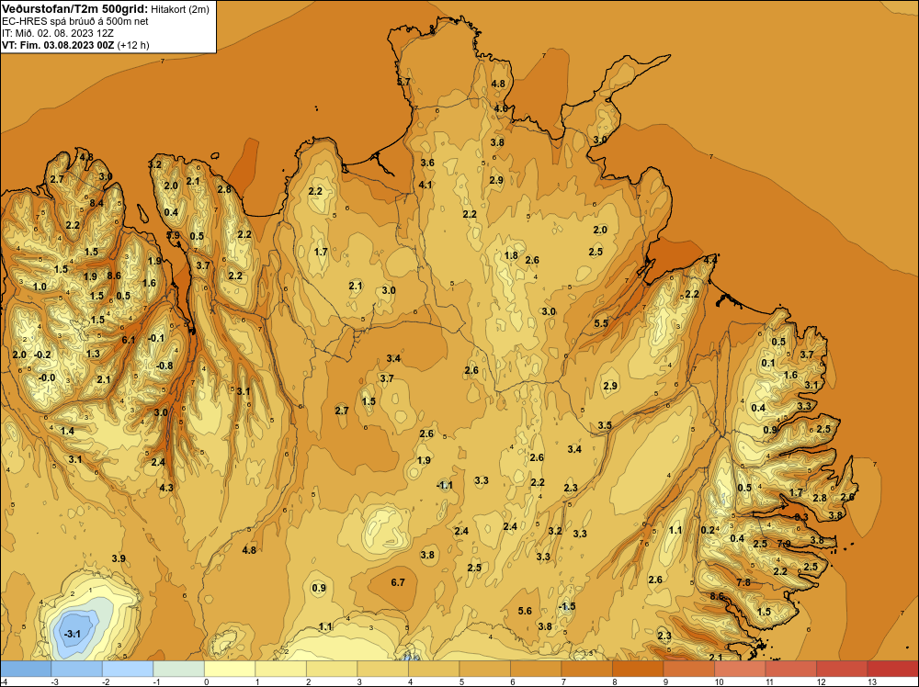Select the 3.5 temperature value

point(605,425)
